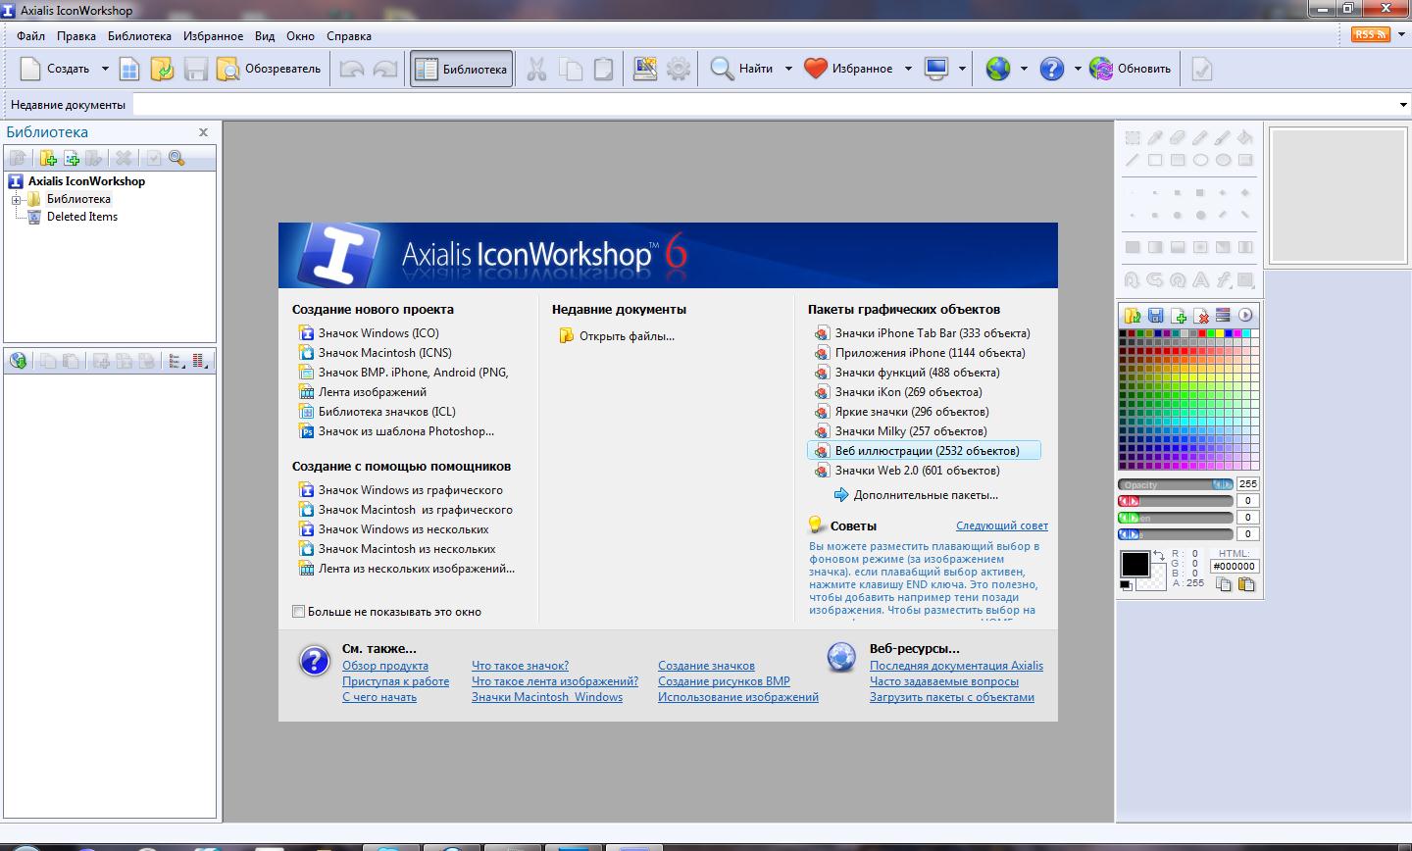Open the Справка menu
1412x851 pixels.
[x=349, y=36]
